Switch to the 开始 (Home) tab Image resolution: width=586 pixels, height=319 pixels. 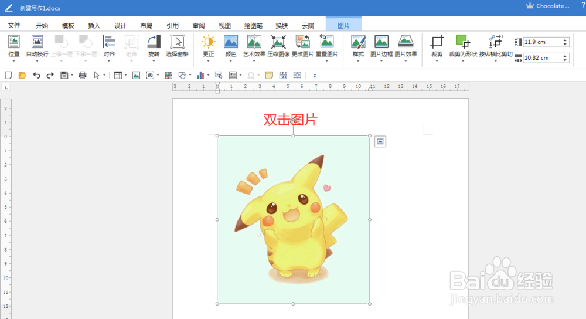42,25
